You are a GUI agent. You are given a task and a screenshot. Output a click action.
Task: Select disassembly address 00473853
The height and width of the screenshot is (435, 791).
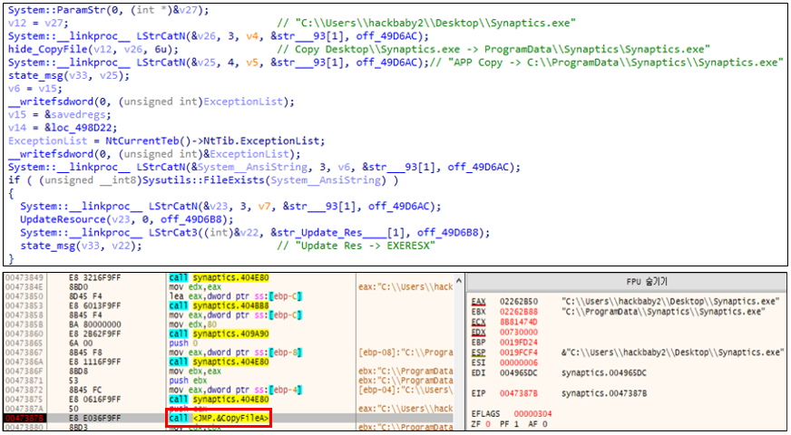click(24, 306)
